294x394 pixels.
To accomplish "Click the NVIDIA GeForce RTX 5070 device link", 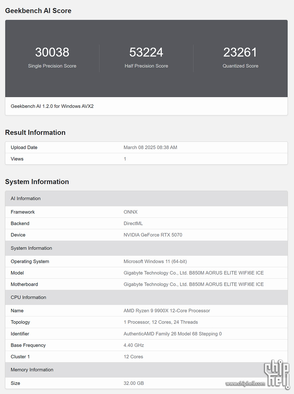I will pos(153,235).
